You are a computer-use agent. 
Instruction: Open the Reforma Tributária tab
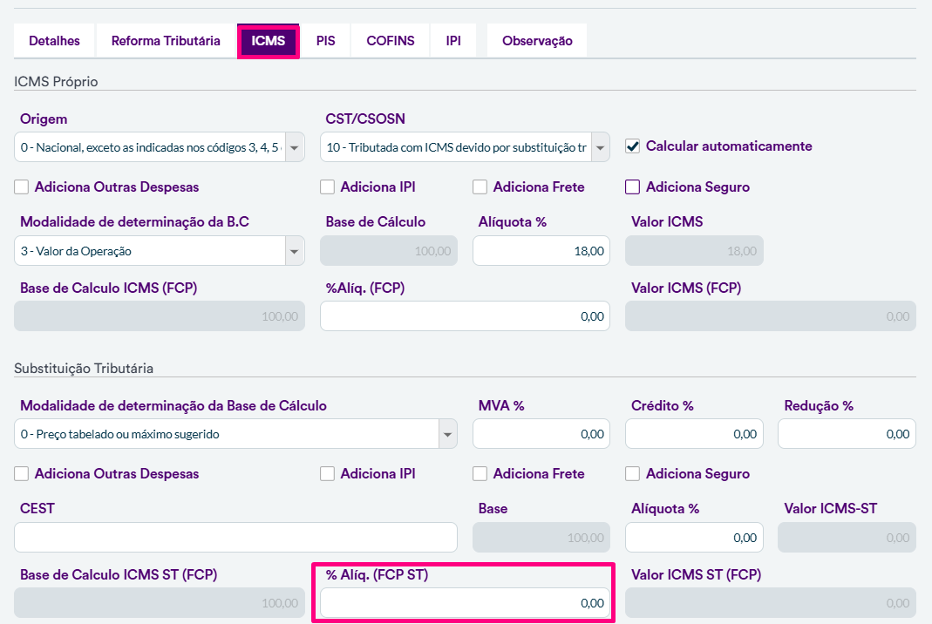click(166, 41)
